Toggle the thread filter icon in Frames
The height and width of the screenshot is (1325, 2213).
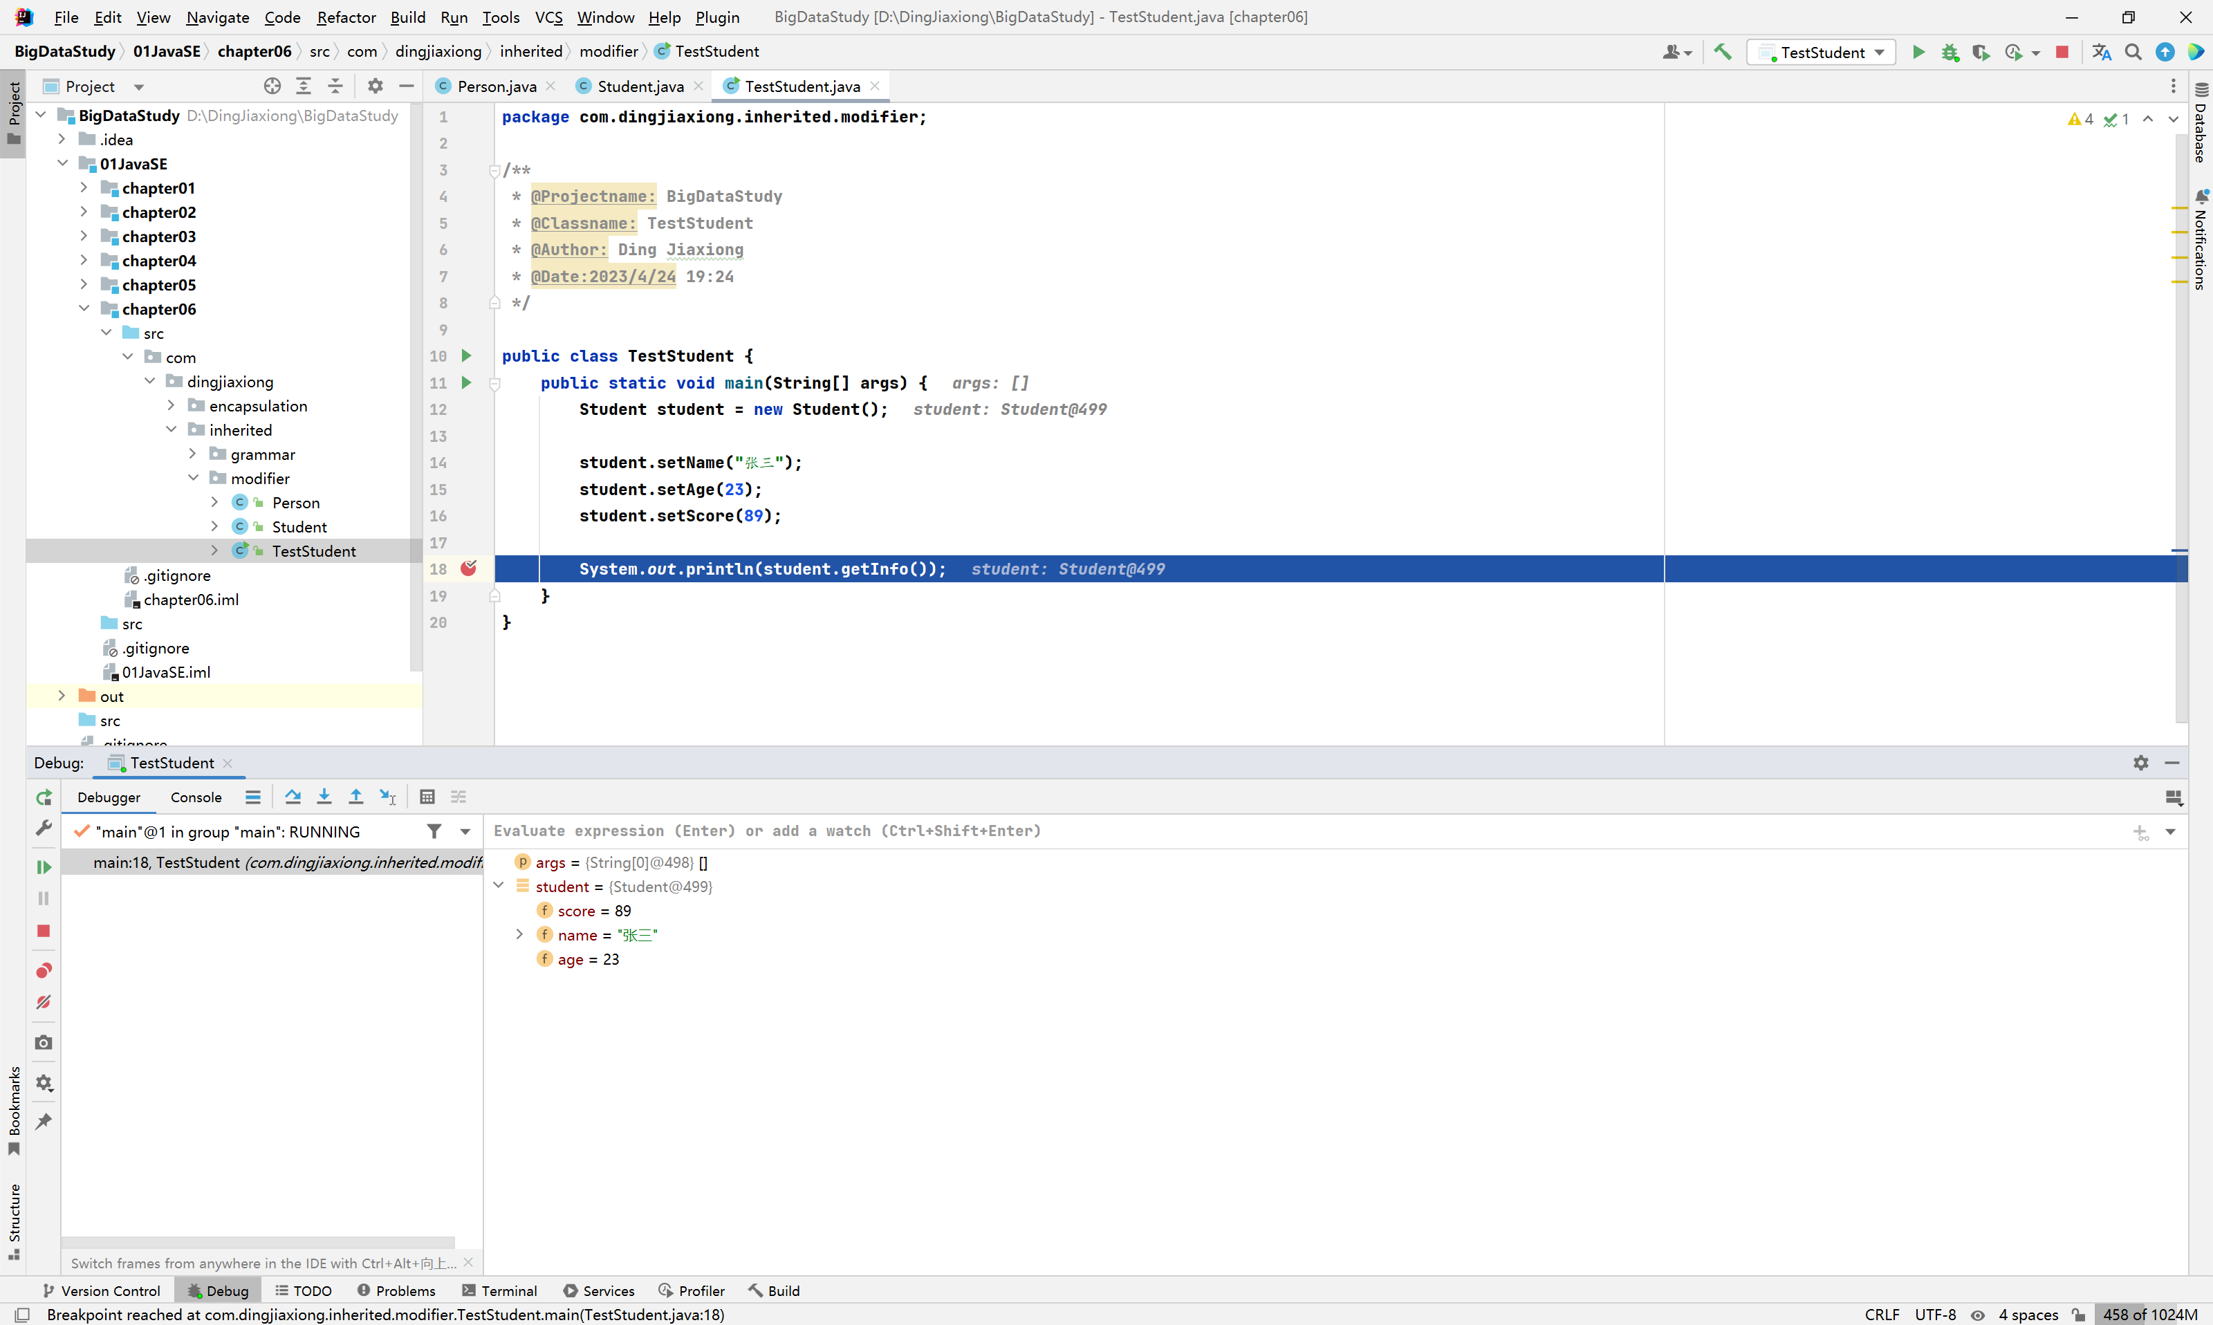434,831
